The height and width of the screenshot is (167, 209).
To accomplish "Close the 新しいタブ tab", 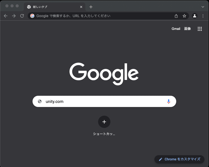I will pos(81,7).
